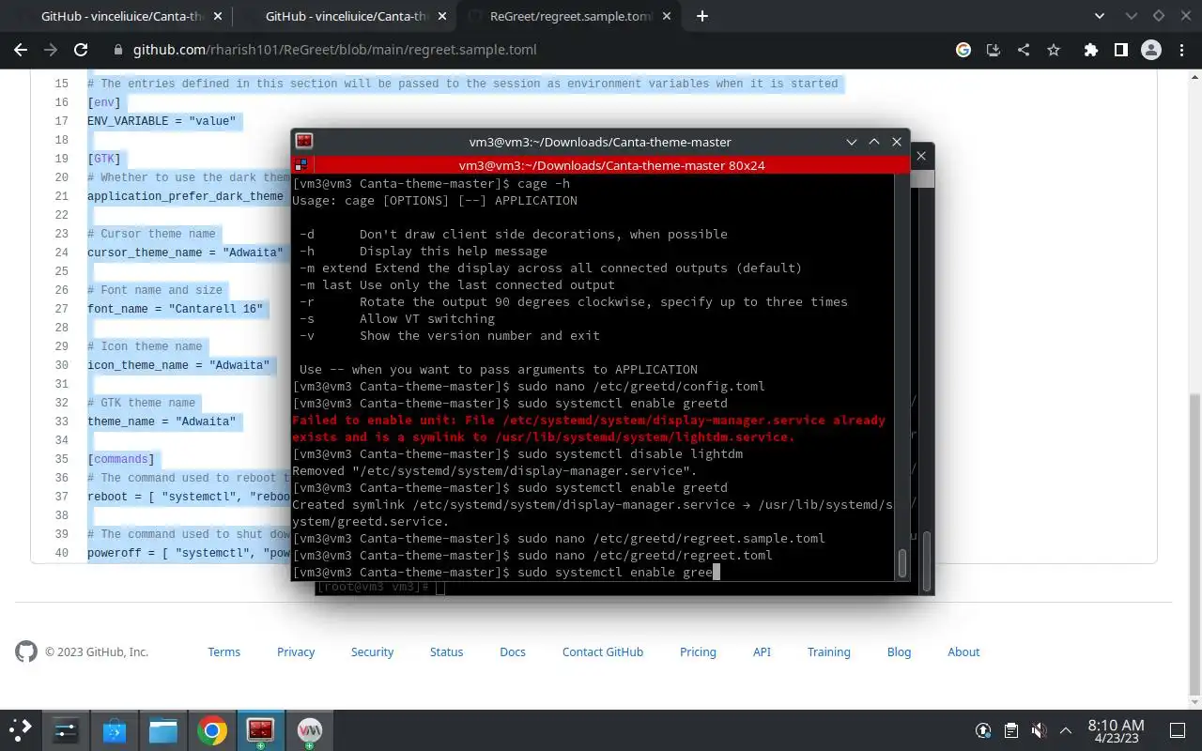The width and height of the screenshot is (1202, 751).
Task: Click the URL address field
Action: pyautogui.click(x=526, y=50)
